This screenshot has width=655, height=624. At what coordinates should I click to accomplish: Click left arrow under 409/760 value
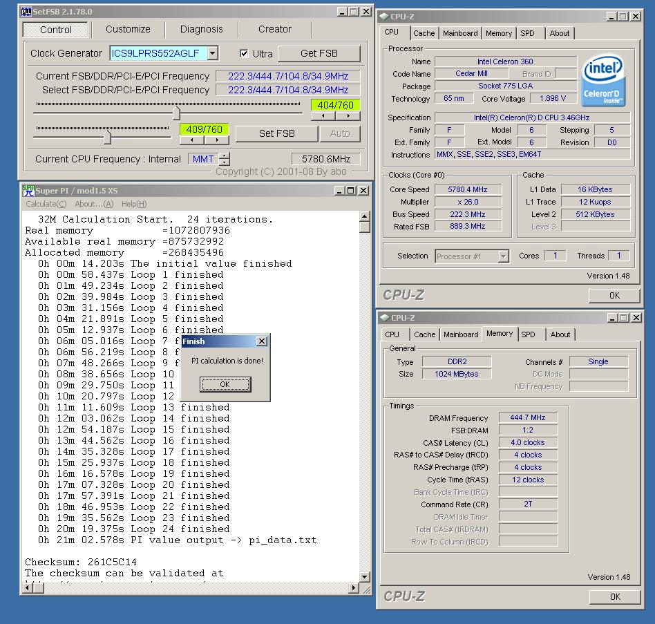[x=192, y=140]
